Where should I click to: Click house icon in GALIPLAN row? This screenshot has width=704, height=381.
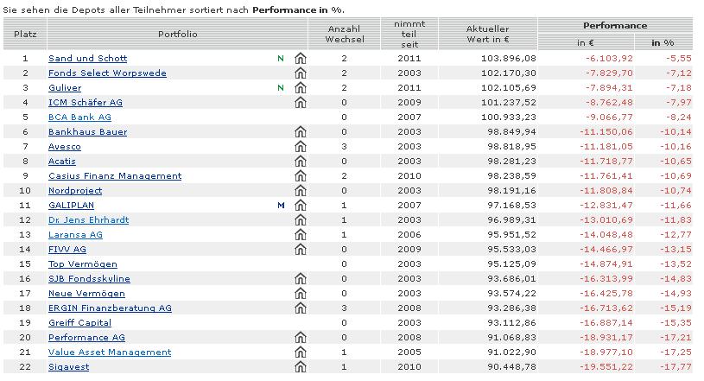[x=301, y=206]
